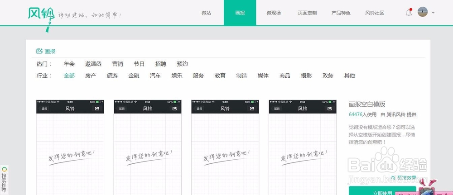Open the 微站 navigation tab
The height and width of the screenshot is (195, 453).
[x=206, y=13]
